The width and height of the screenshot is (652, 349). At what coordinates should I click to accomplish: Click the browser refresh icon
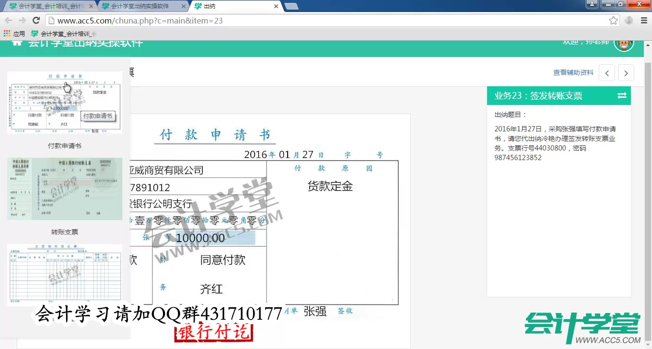click(x=37, y=21)
